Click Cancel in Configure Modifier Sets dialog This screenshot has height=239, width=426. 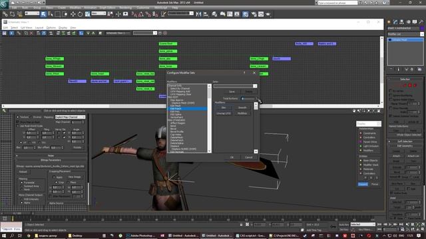coord(248,157)
